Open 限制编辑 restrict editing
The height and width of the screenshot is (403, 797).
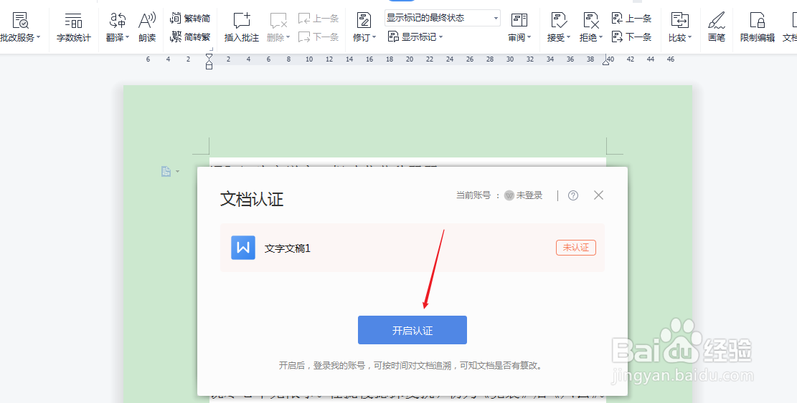click(x=758, y=27)
